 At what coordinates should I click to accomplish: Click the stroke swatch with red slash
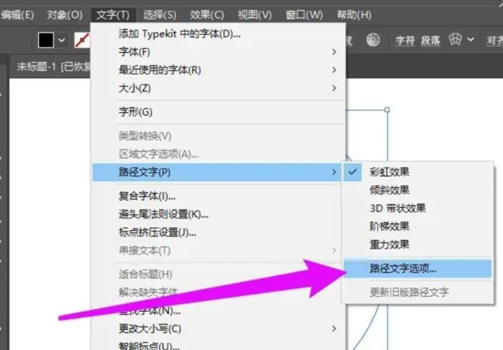click(82, 40)
